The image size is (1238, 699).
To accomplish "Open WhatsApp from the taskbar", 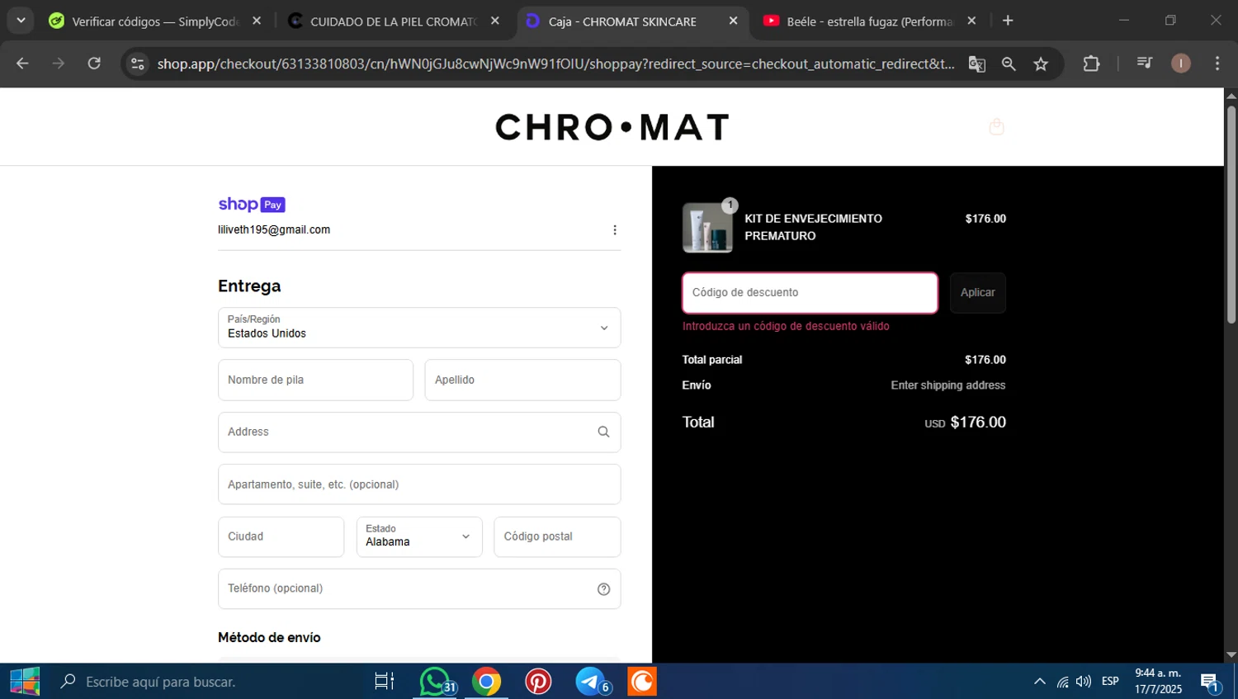I will [435, 682].
